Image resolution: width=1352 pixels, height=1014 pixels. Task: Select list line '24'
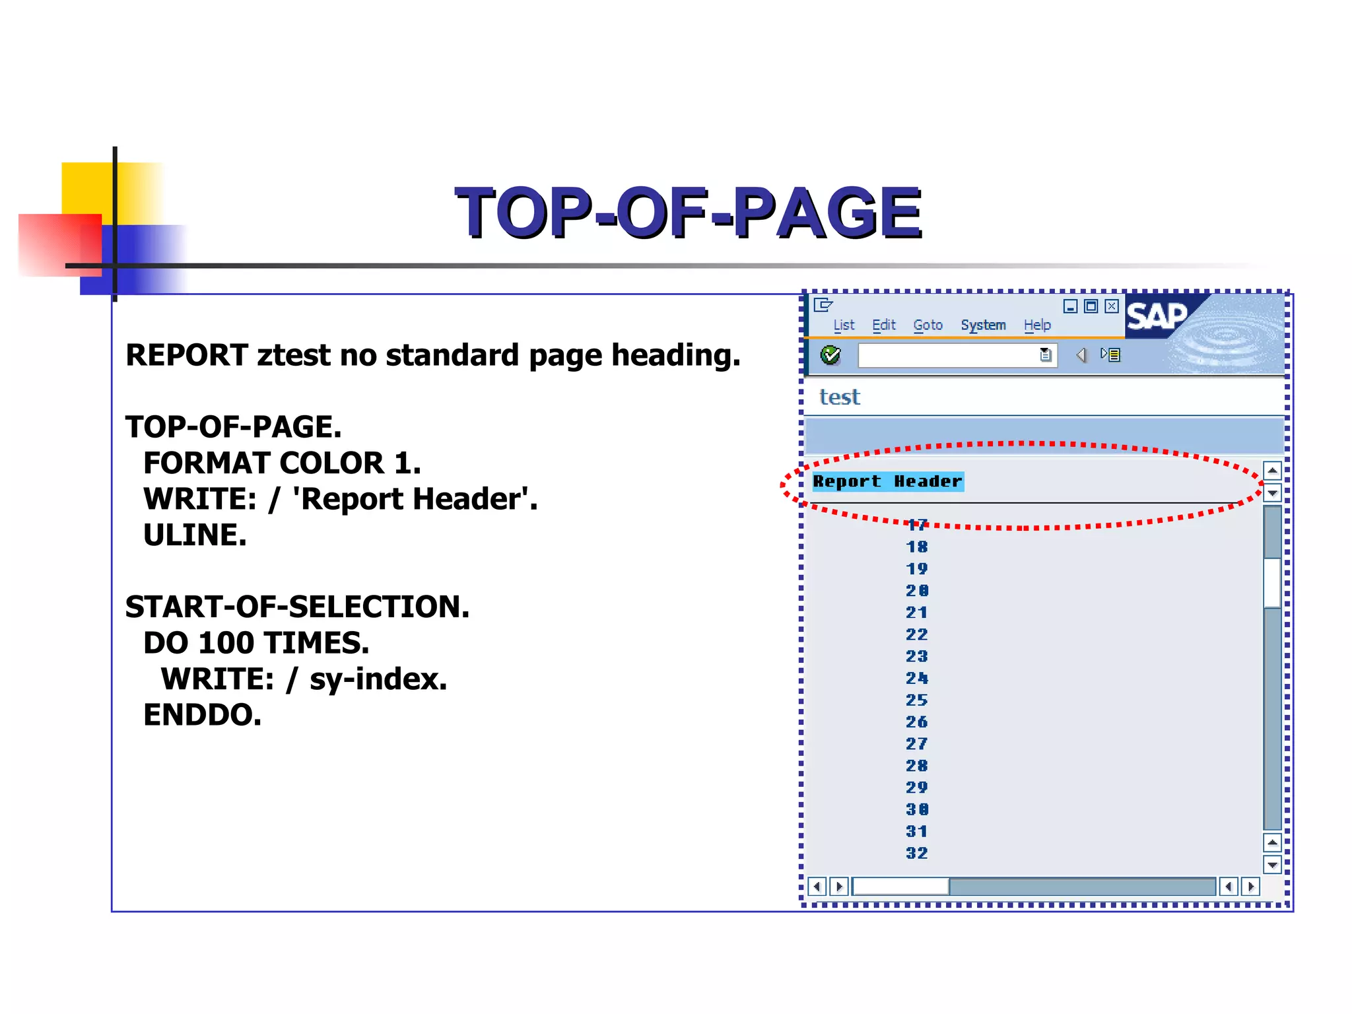[917, 678]
